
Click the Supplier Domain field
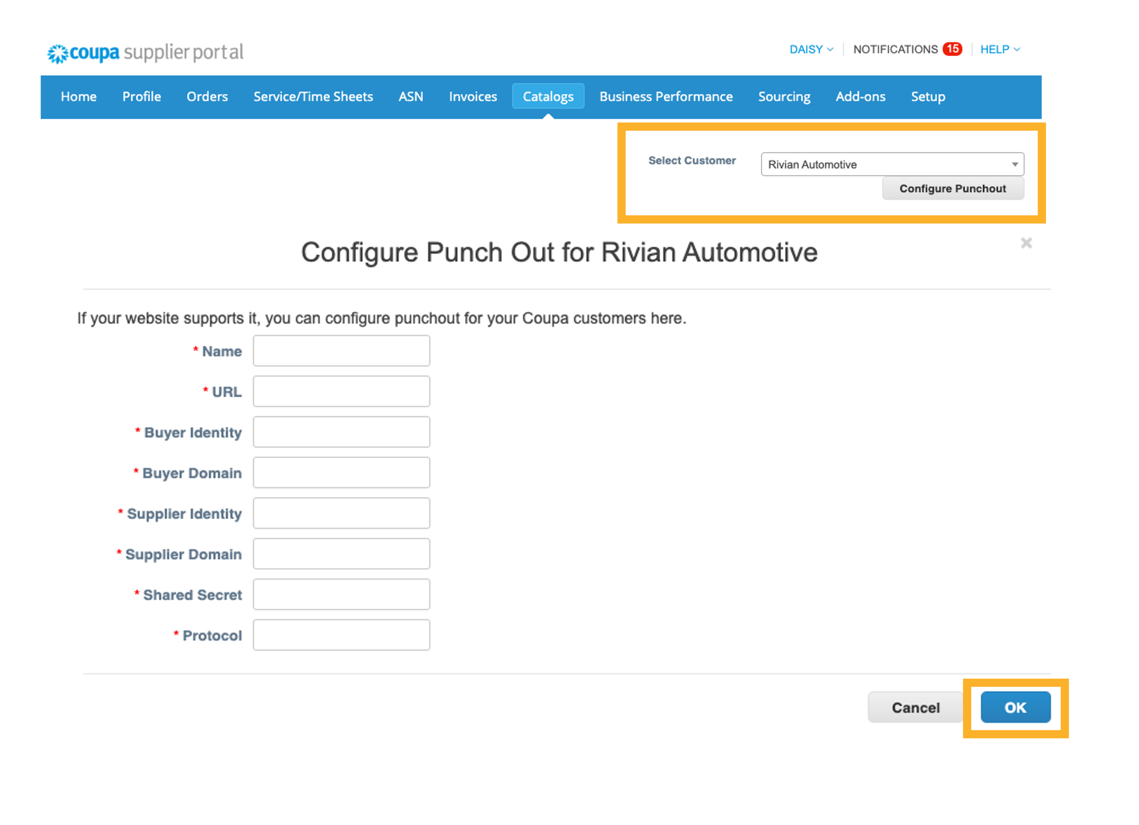coord(342,553)
